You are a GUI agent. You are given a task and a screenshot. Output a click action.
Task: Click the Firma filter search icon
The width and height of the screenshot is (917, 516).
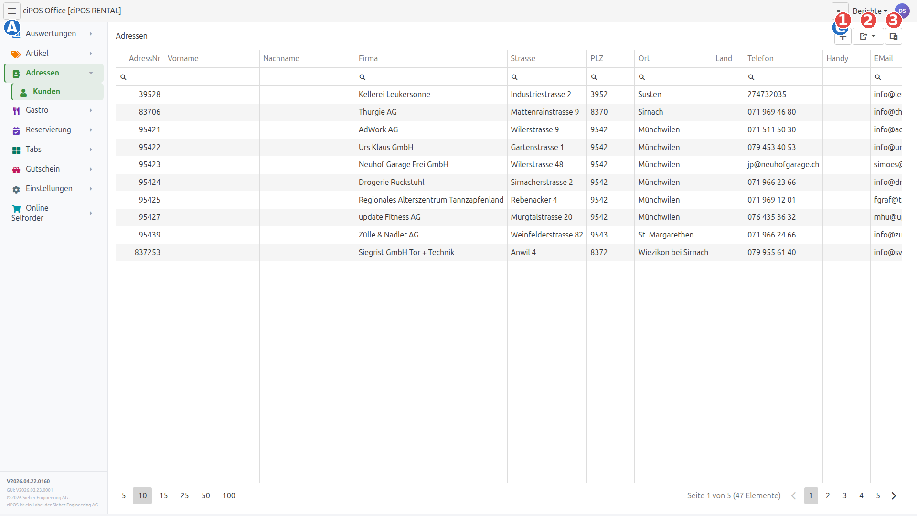[x=363, y=77]
